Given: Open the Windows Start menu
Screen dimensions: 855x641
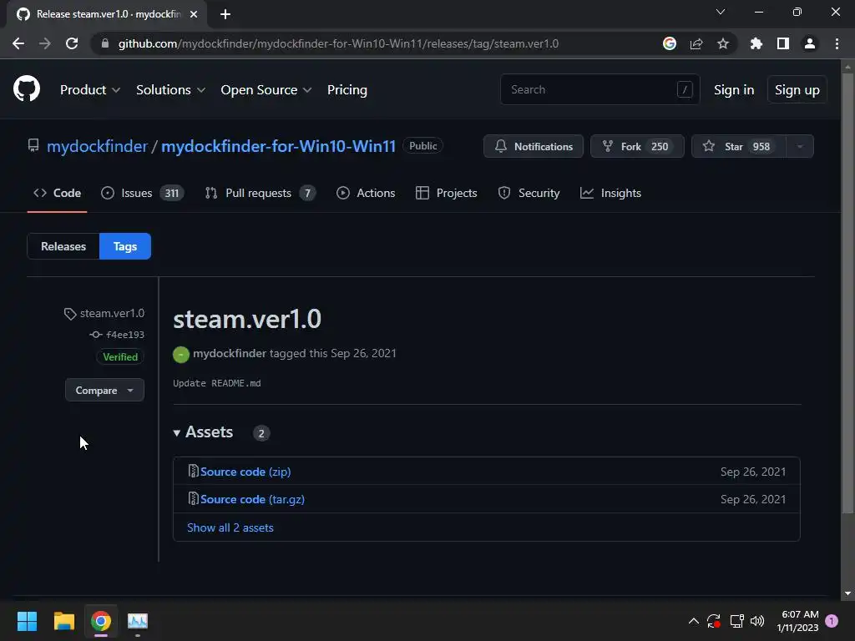Looking at the screenshot, I should pyautogui.click(x=27, y=621).
